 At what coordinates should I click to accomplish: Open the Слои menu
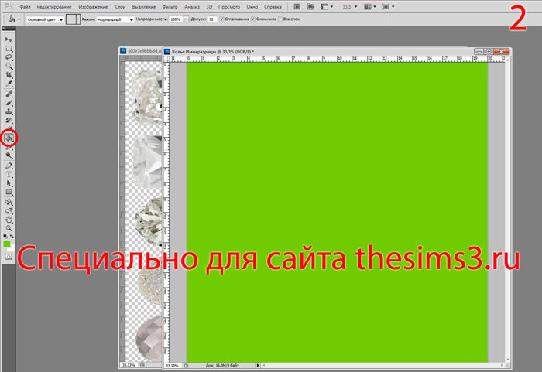(x=120, y=6)
